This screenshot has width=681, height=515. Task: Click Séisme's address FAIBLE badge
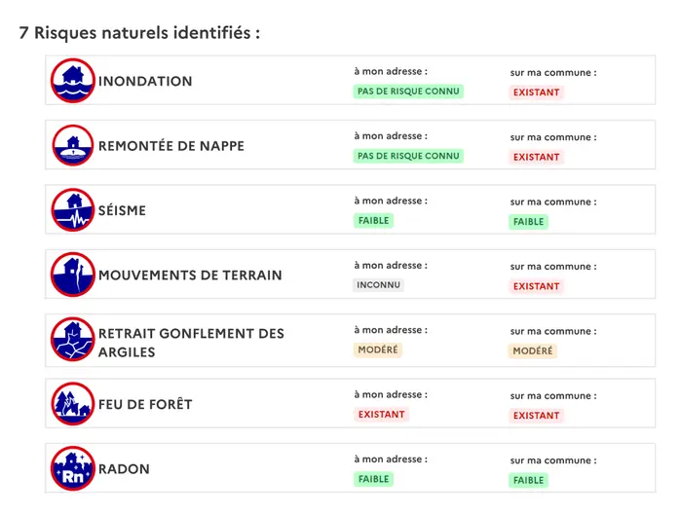373,220
